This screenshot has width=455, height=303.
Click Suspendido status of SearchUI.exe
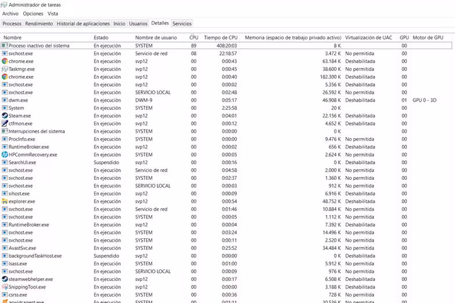[x=106, y=162]
